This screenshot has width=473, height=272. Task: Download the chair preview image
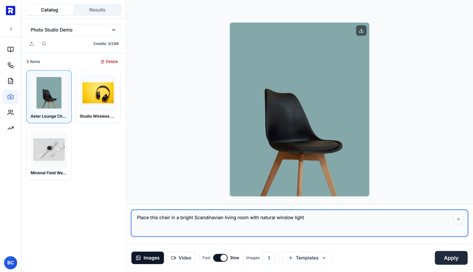pyautogui.click(x=361, y=31)
